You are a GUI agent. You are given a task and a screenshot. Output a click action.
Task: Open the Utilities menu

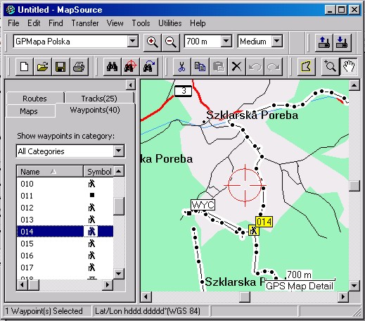[x=170, y=23]
